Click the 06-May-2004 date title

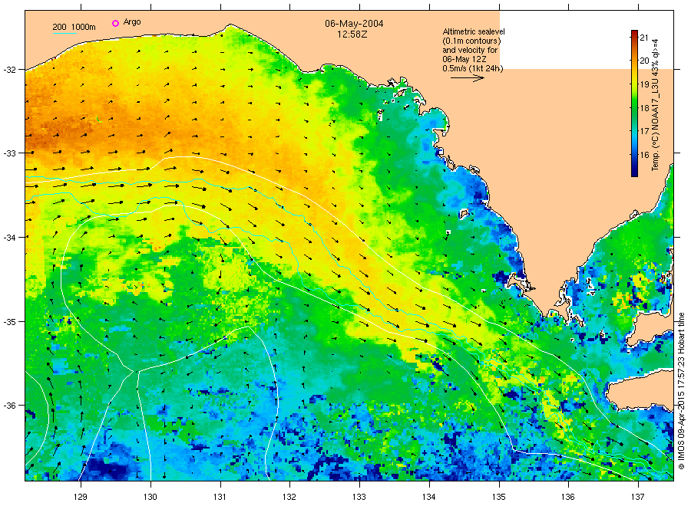pos(354,24)
